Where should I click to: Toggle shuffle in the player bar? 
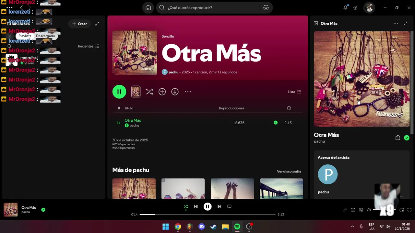pos(186,206)
